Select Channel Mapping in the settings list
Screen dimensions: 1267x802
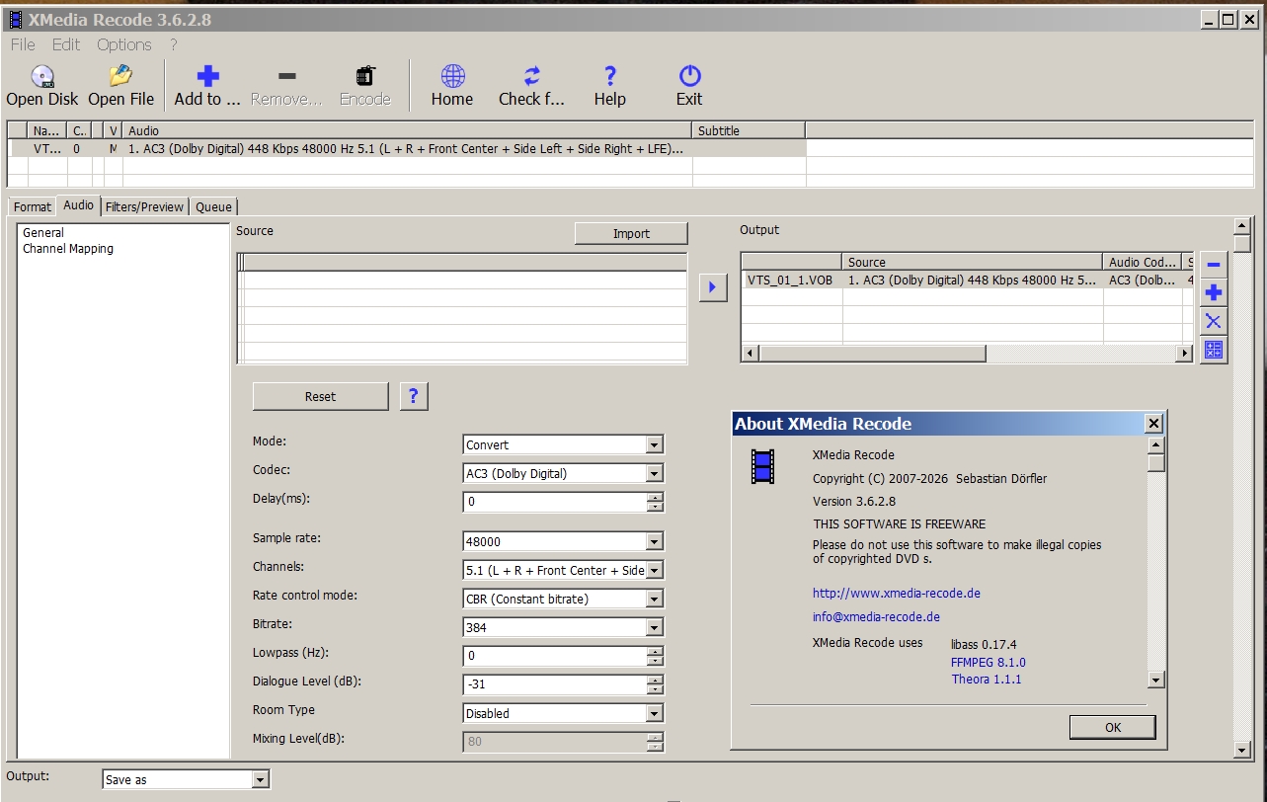point(68,249)
